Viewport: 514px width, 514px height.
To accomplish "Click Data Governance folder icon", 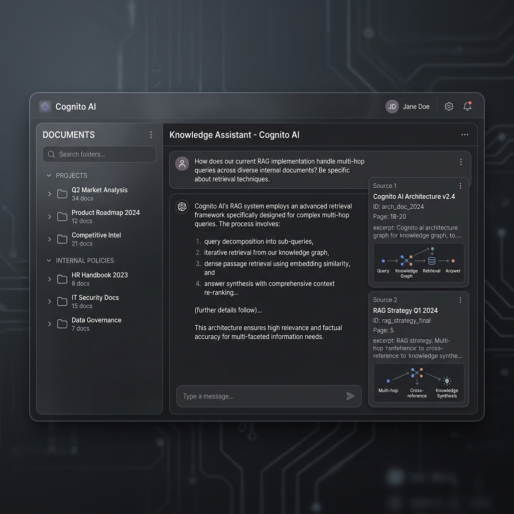I will [62, 324].
